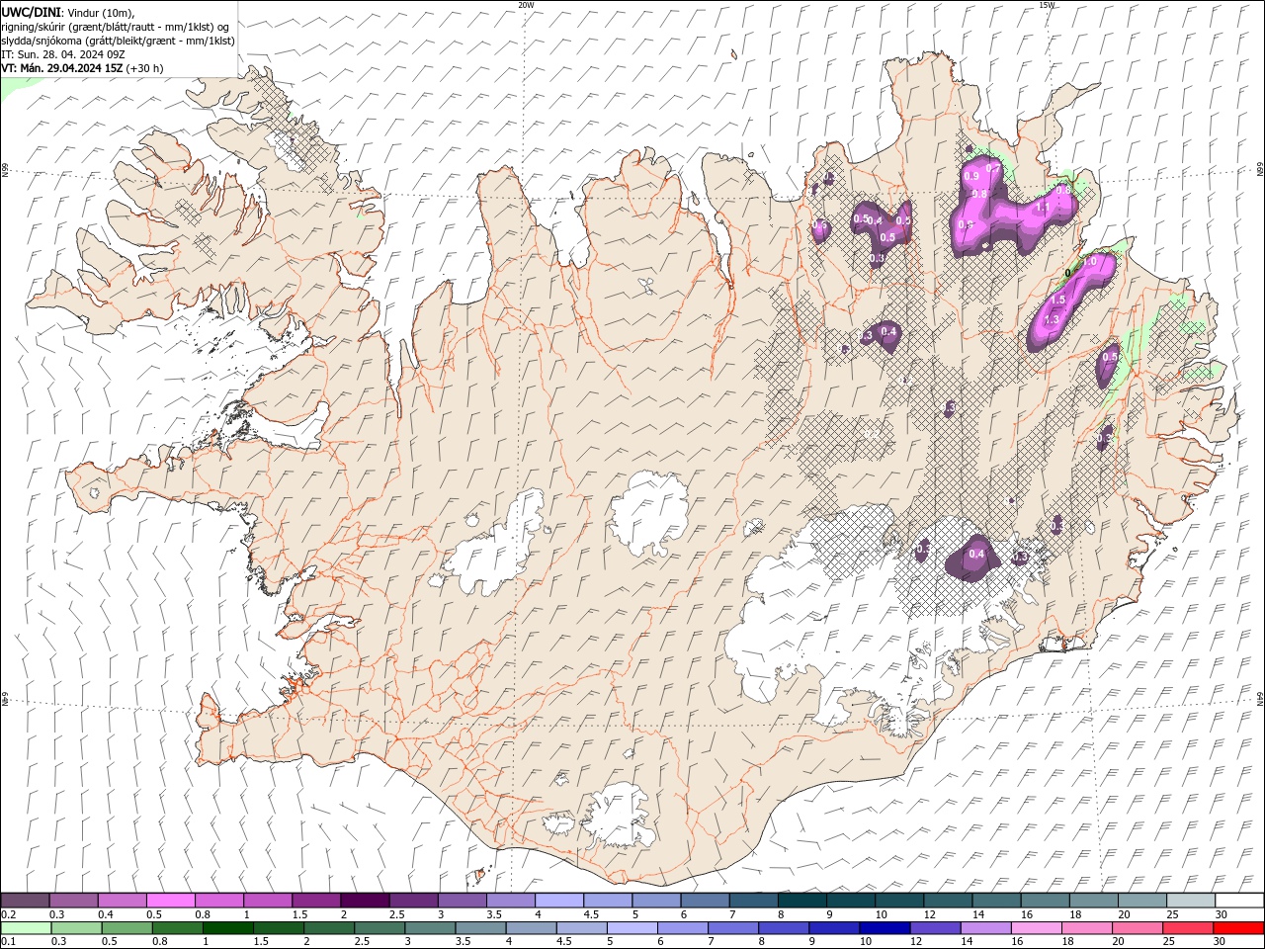Screen dimensions: 1265x949
Task: Click the darkest purple 2 mm snowfall swatch
Action: (365, 901)
